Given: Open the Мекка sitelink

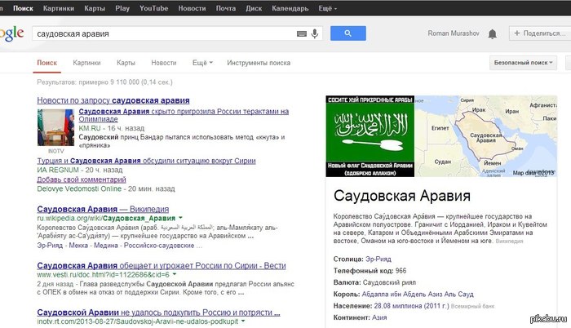Looking at the screenshot, I should [x=78, y=246].
